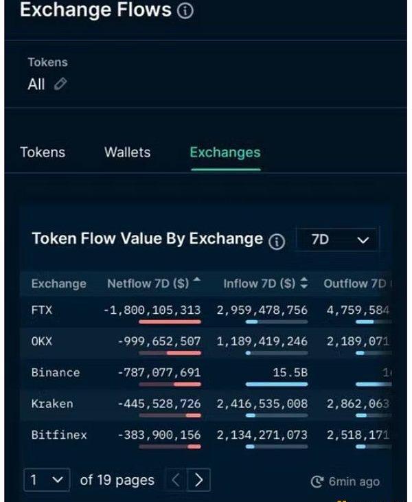Select the Exchanges tab

point(225,152)
